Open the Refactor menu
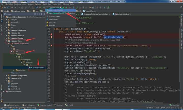The height and width of the screenshot is (110, 183). [38, 4]
